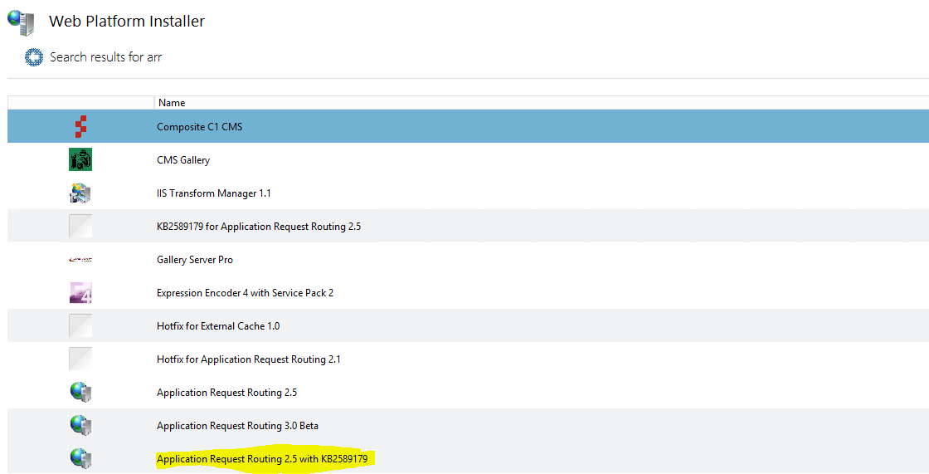Select Application Request Routing 2.5 with KB2589179

[262, 459]
